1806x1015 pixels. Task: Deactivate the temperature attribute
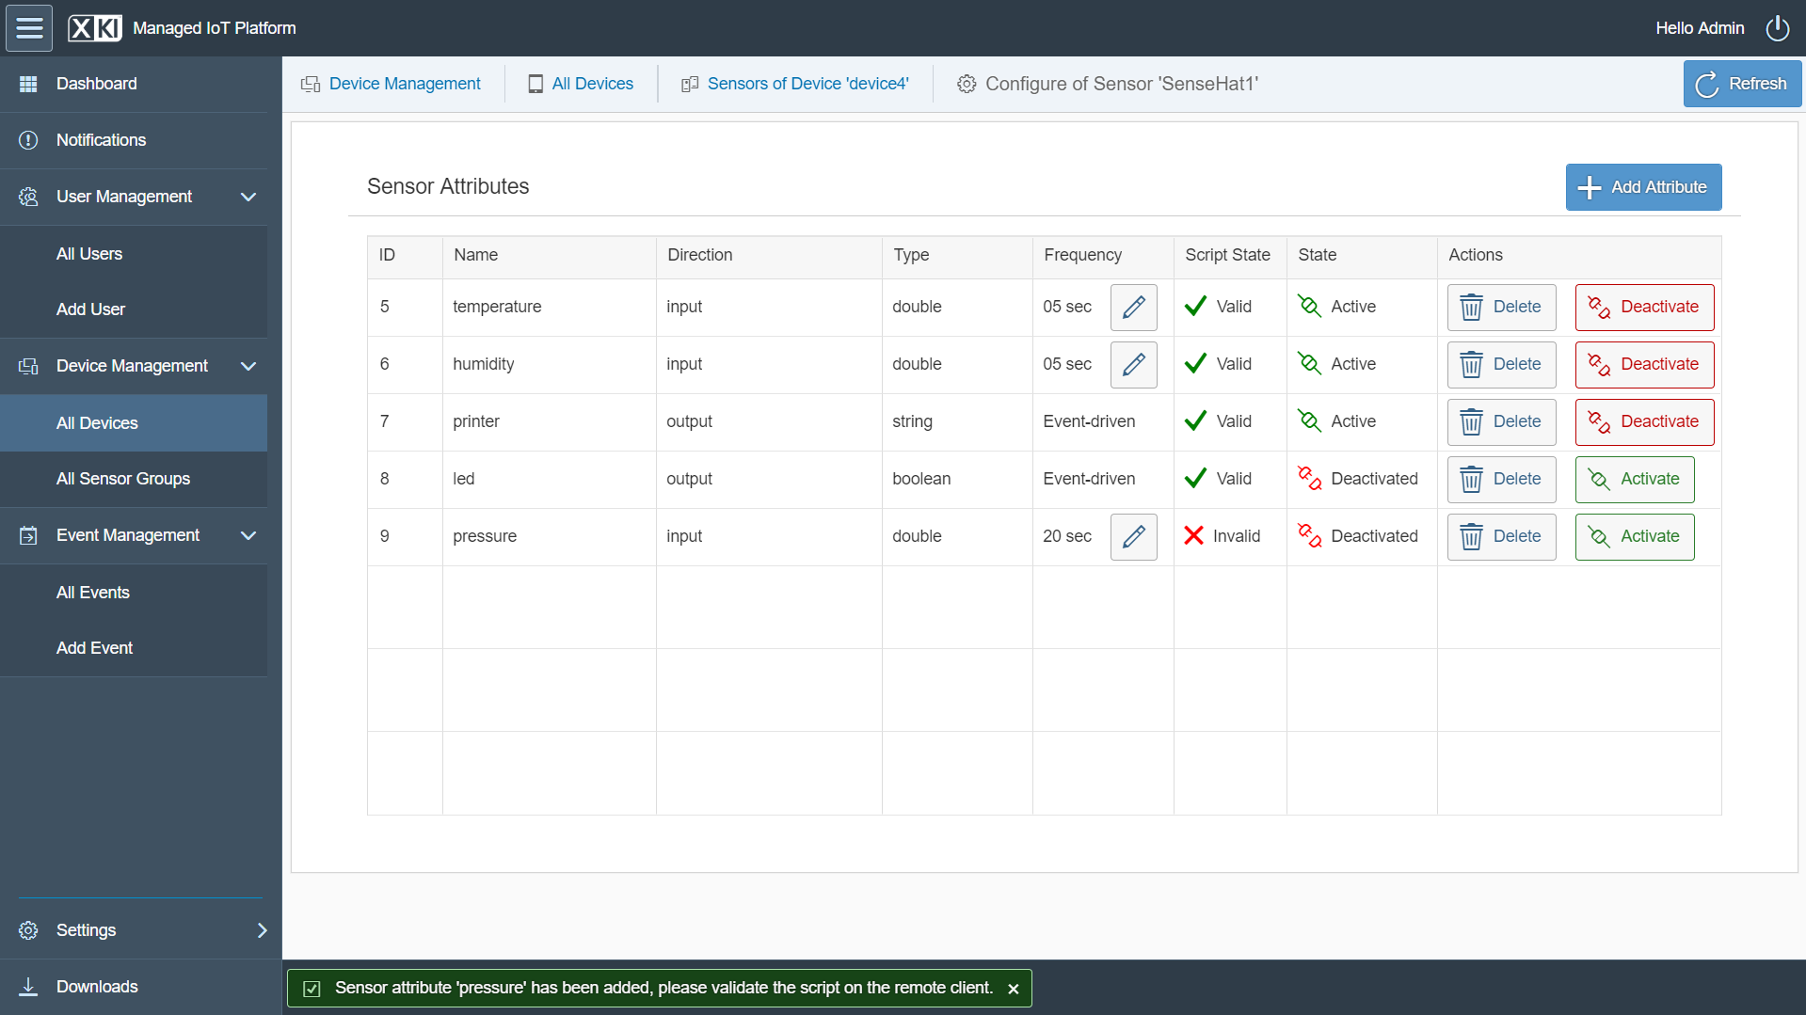(x=1644, y=307)
